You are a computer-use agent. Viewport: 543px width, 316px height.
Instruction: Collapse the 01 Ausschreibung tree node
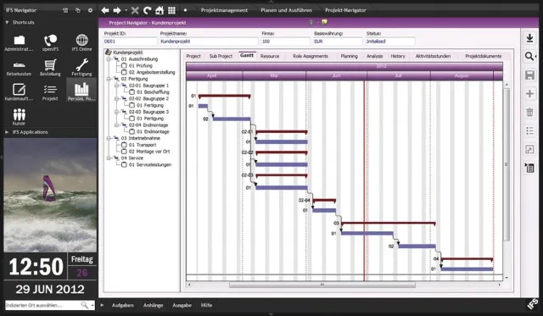109,59
